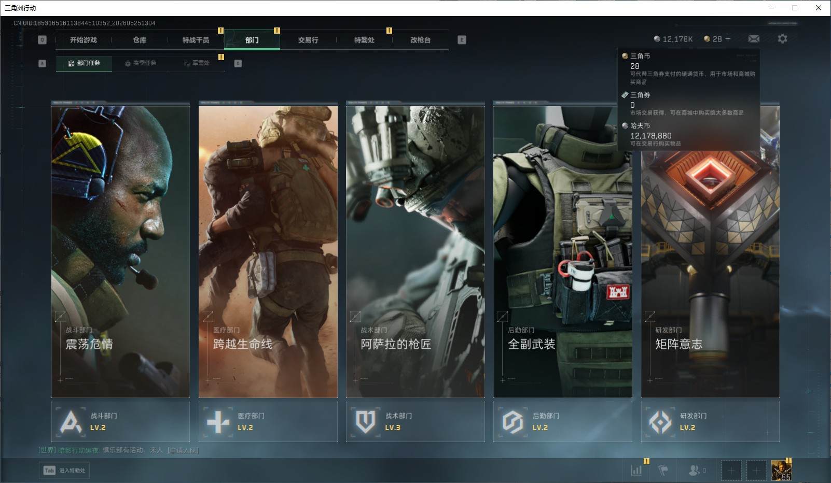The height and width of the screenshot is (483, 831).
Task: Click the second empty squad slot
Action: tap(756, 471)
